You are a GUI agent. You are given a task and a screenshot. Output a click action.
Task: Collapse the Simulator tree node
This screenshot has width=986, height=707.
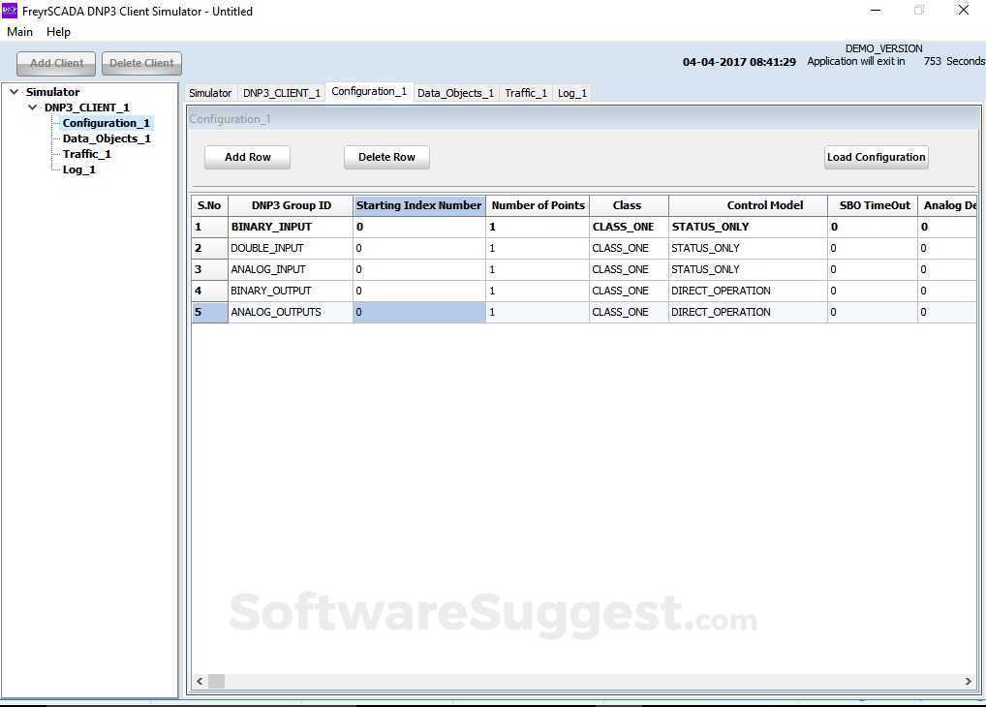(13, 91)
